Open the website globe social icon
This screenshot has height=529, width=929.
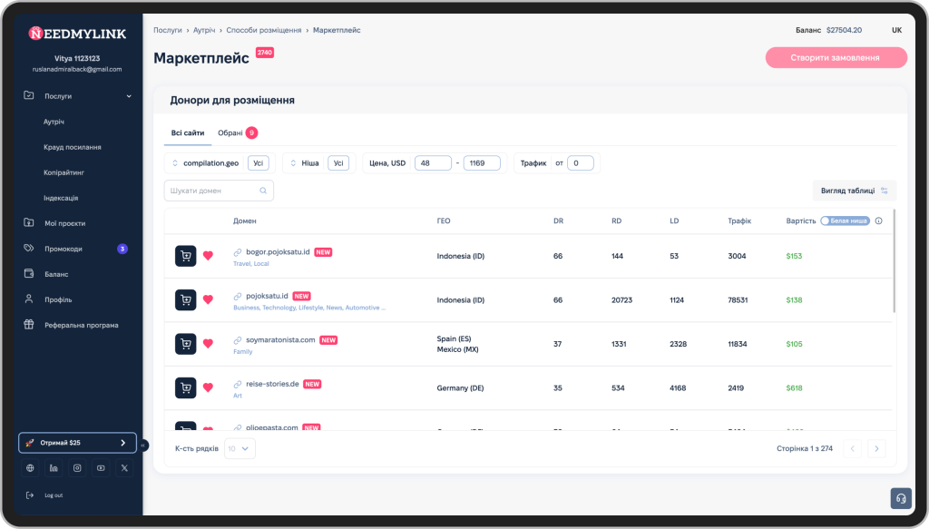coord(30,468)
